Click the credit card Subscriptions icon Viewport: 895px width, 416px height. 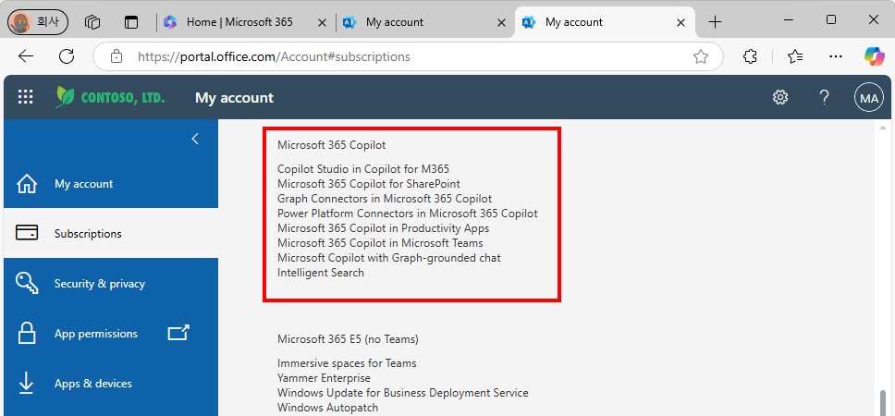27,233
